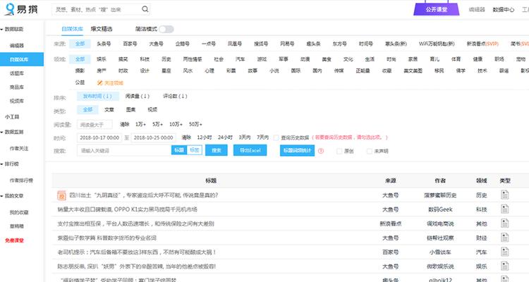Image resolution: width=529 pixels, height=282 pixels.
Task: Click the magnifier search icon in top bar
Action: tap(145, 9)
